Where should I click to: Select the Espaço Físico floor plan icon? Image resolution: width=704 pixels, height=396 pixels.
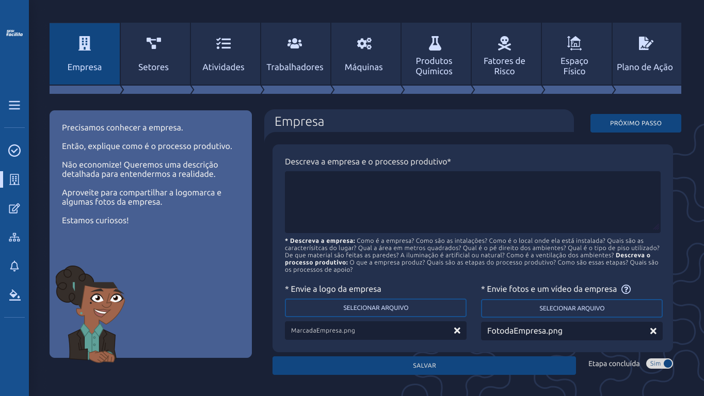574,43
